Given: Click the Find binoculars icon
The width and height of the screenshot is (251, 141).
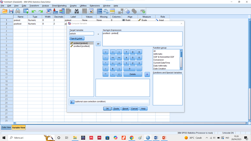Looking at the screenshot, I should [77, 11].
